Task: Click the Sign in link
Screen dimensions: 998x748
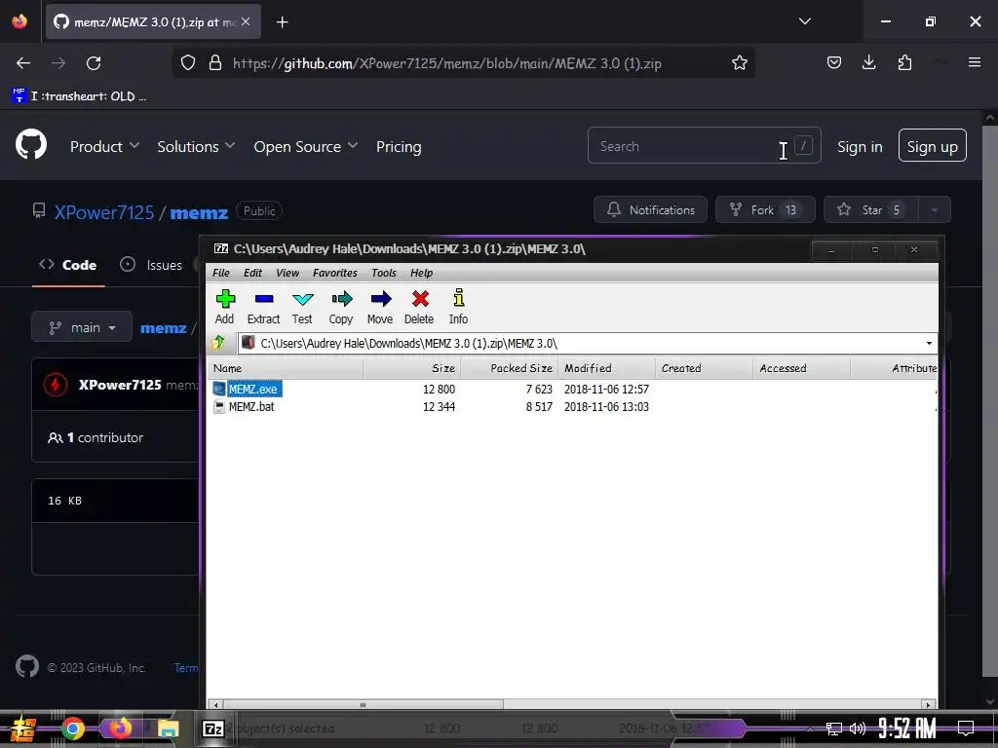Action: pyautogui.click(x=860, y=147)
